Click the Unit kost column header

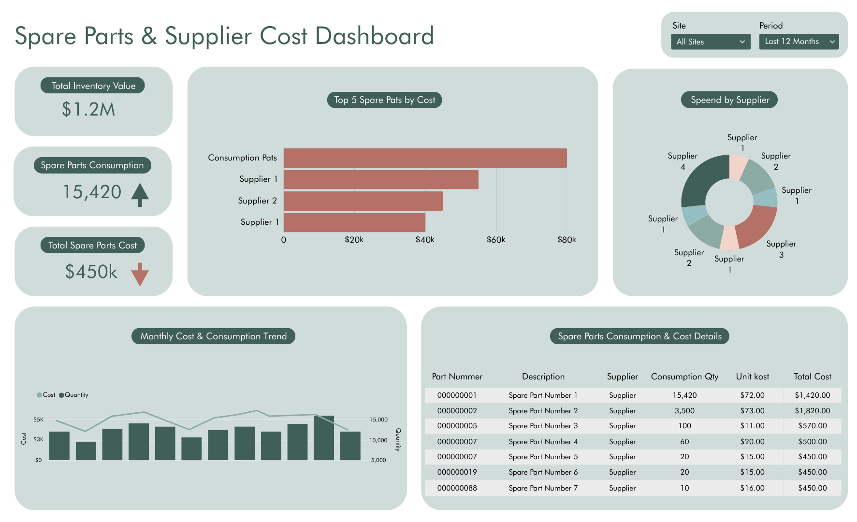click(752, 377)
